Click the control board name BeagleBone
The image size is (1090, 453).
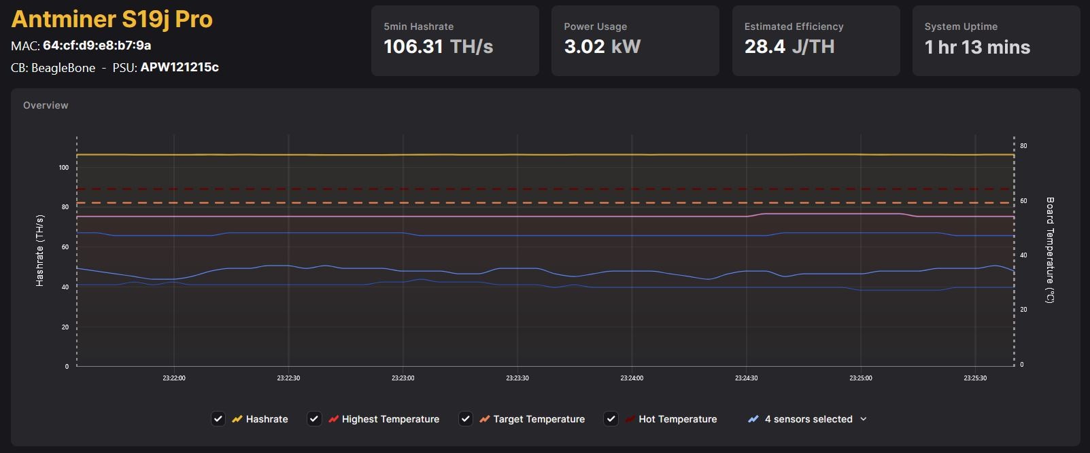coord(63,68)
